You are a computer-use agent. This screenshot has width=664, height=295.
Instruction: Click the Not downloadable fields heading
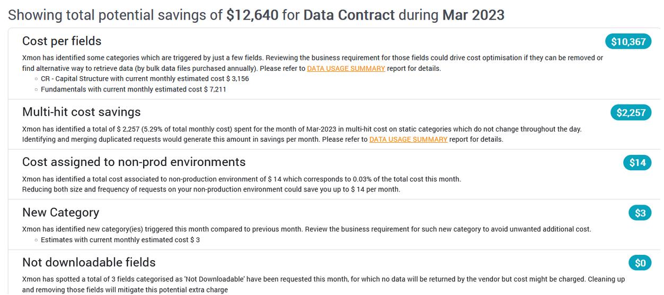(88, 263)
